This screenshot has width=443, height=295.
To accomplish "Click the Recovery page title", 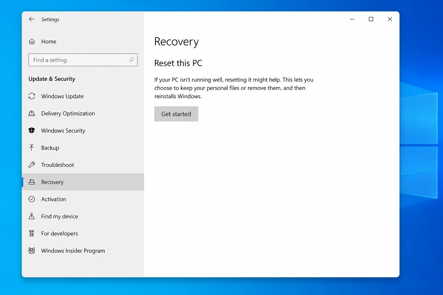I will [177, 42].
